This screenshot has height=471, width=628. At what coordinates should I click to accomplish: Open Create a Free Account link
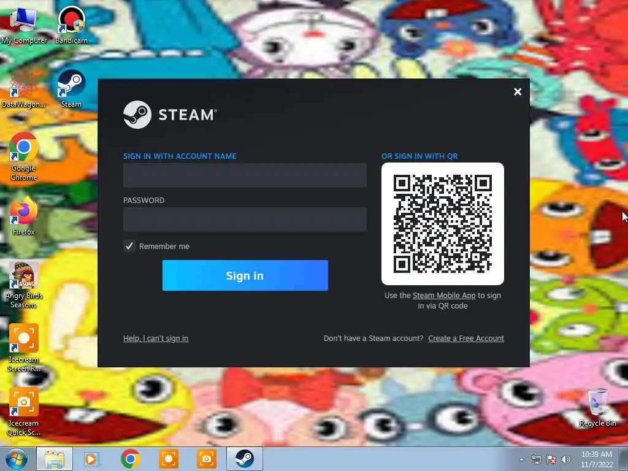(466, 339)
